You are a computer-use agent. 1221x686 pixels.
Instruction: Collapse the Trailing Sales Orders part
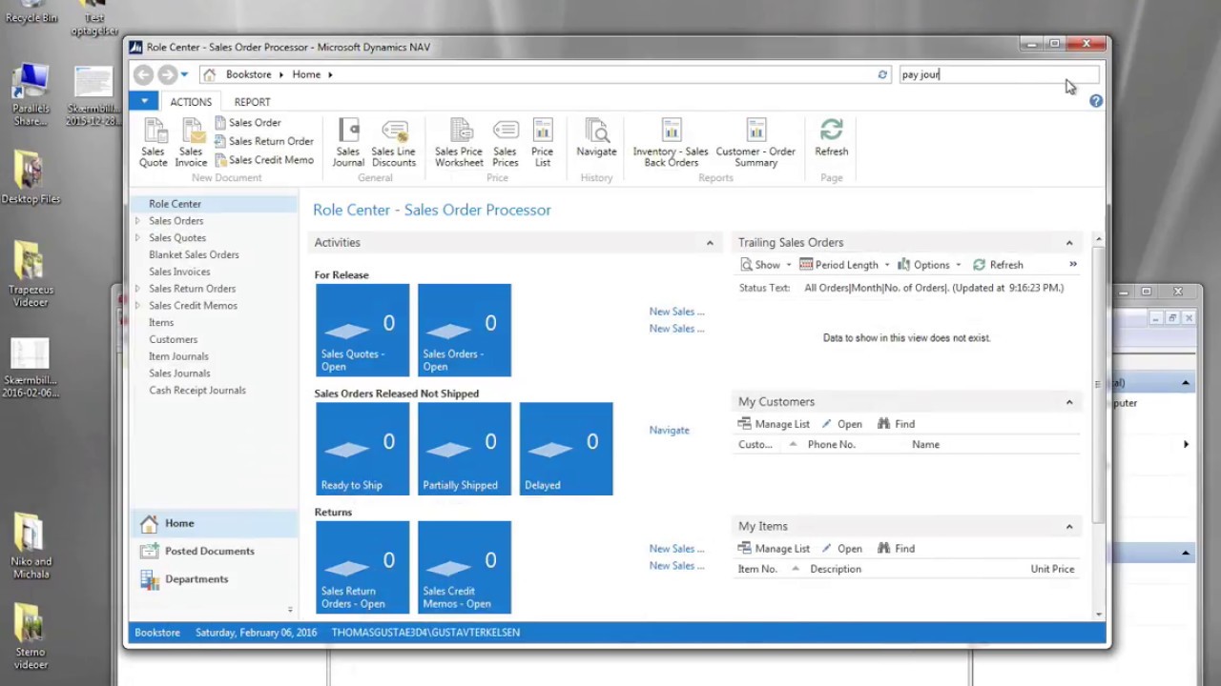click(1069, 243)
